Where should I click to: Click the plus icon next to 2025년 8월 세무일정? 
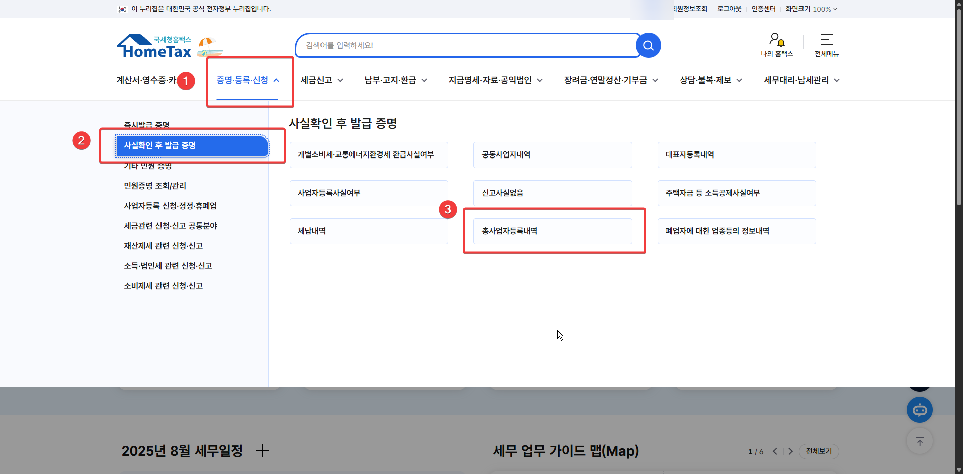coord(263,451)
